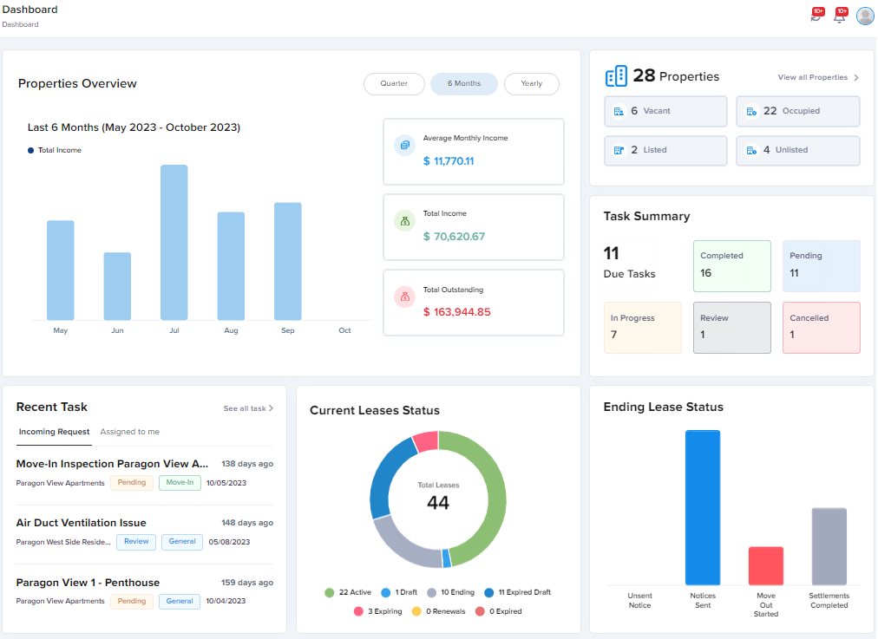Screen dimensions: 878x639
Task: Click the green Total Income money bag icon
Action: 405,221
